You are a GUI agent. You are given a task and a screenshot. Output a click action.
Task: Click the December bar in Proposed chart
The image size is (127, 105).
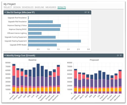click(120, 82)
